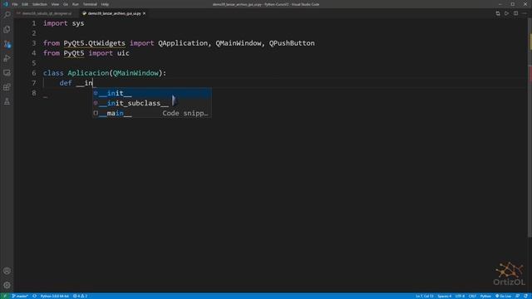The image size is (532, 299).
Task: Open the Remote Explorer view
Action: point(7,72)
